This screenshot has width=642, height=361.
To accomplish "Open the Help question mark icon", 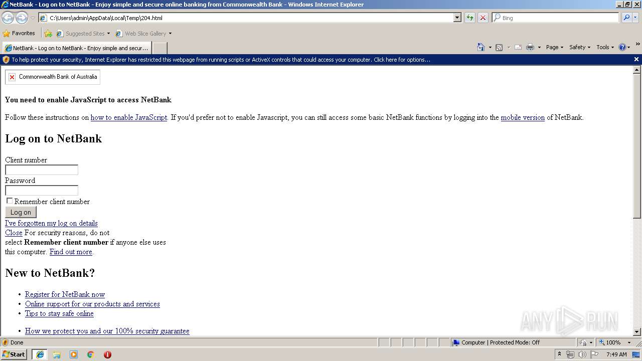I will pyautogui.click(x=622, y=47).
